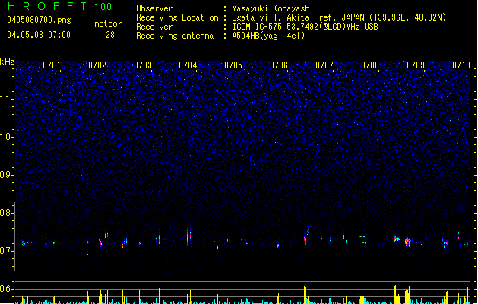Click the 0705 time marker

(233, 65)
